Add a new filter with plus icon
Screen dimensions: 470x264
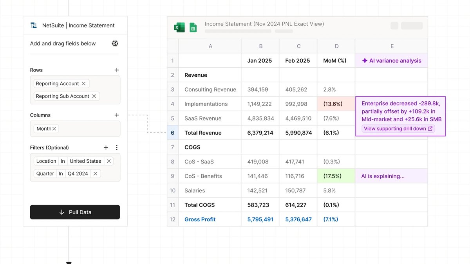coord(106,147)
